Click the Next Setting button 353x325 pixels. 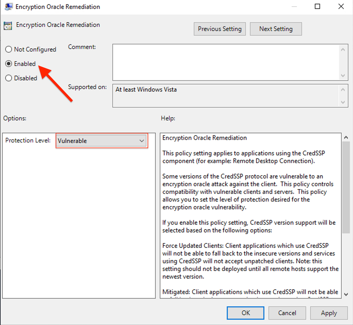276,29
